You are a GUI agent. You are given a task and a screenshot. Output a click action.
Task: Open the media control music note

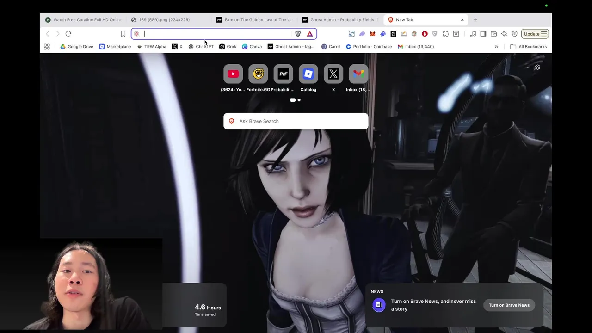(x=473, y=34)
